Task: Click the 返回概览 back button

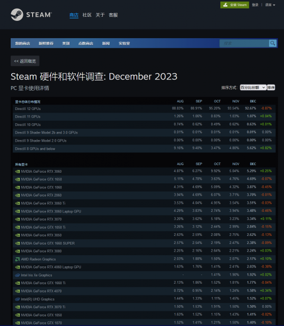Action: 25,61
